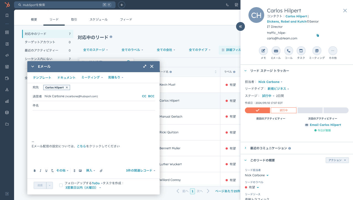Open その他 more actions icon
The image size is (353, 200).
[333, 51]
